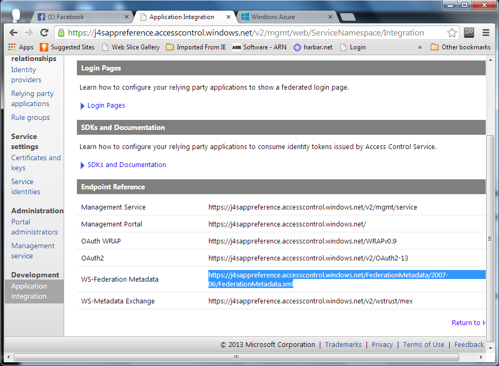The width and height of the screenshot is (499, 366).
Task: Click the vertical scrollbar up arrow
Action: pos(491,60)
